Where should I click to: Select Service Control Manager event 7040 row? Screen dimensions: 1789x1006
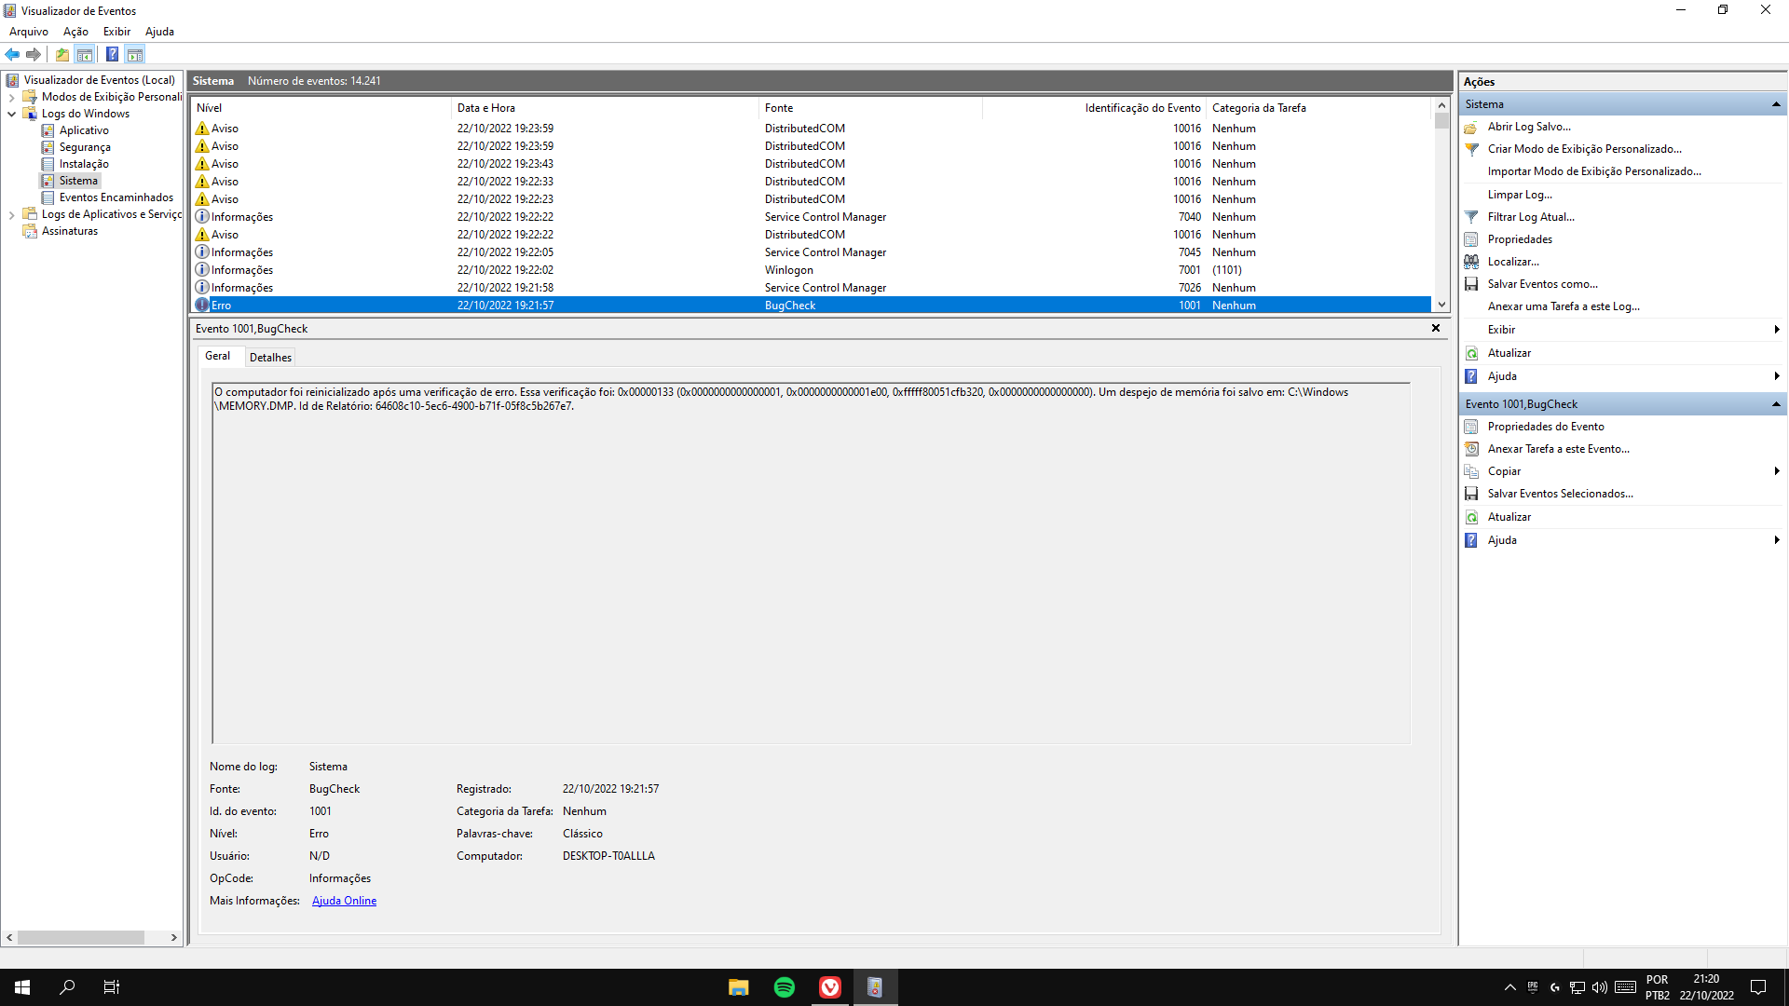[811, 217]
